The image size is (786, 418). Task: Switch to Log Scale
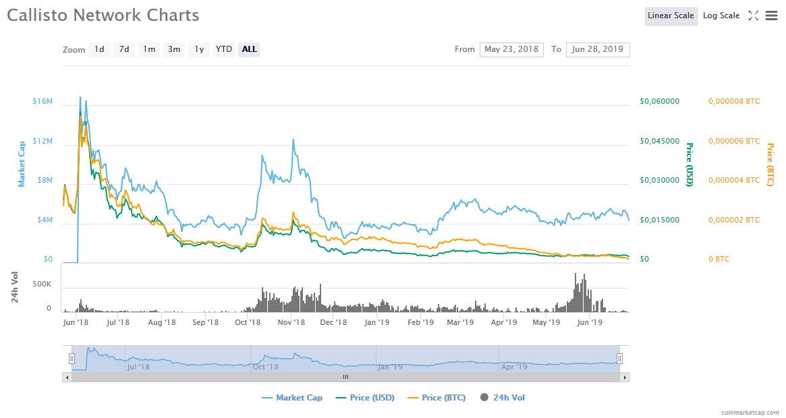(x=721, y=16)
